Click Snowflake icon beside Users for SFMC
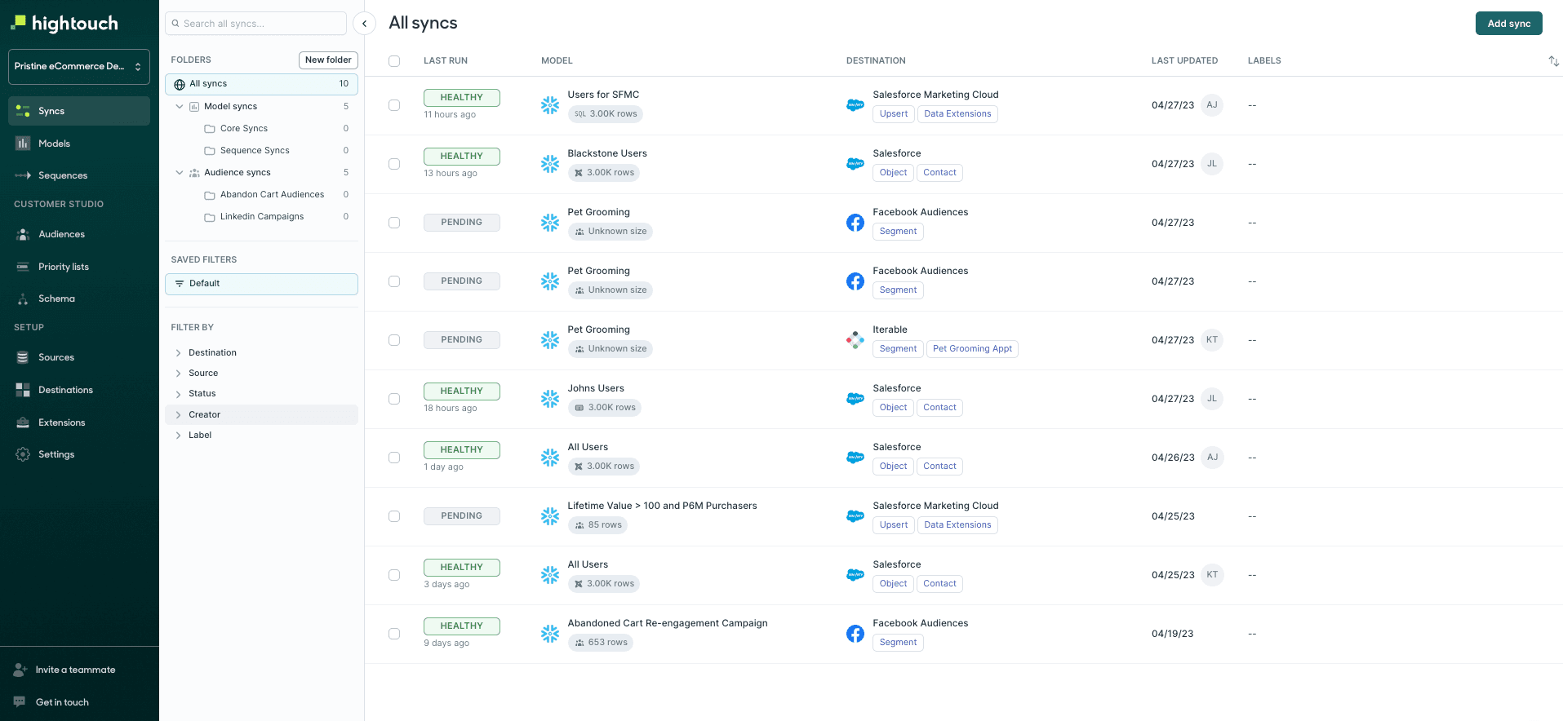Screen dimensions: 1563x721 (550, 105)
